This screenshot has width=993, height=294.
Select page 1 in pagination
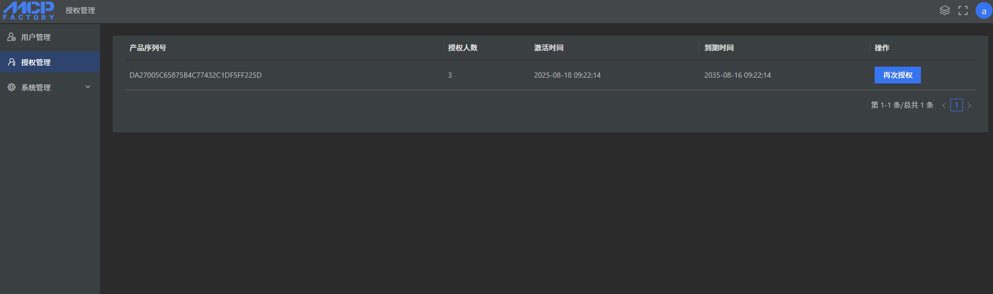(957, 105)
